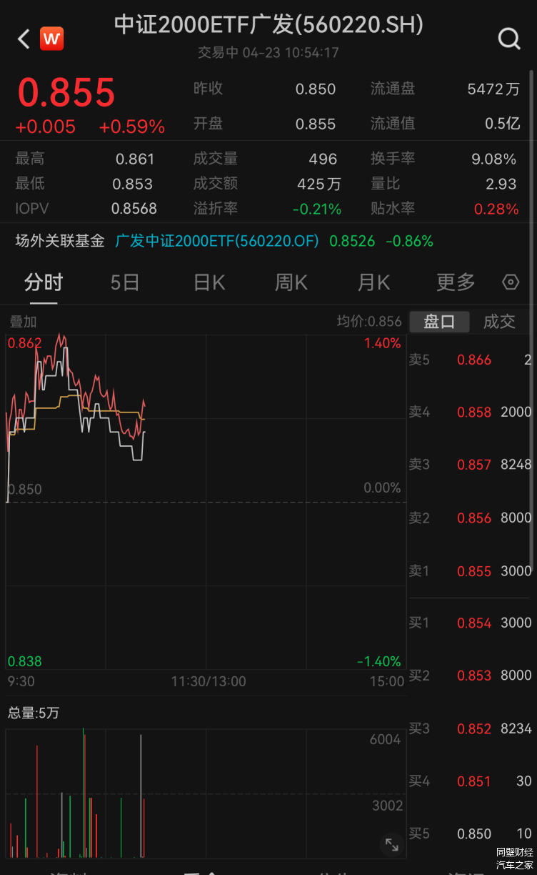Screen dimensions: 537x875
Task: Tap 最低 value 0.853
Action: click(133, 184)
